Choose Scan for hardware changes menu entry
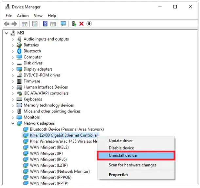This screenshot has width=200, height=188. (x=136, y=165)
